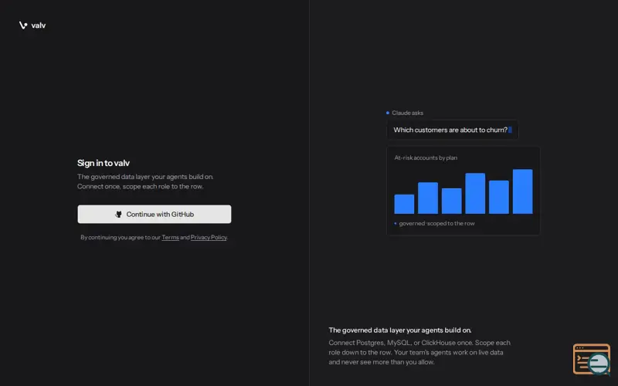Click the GitHub octocat icon

(118, 215)
